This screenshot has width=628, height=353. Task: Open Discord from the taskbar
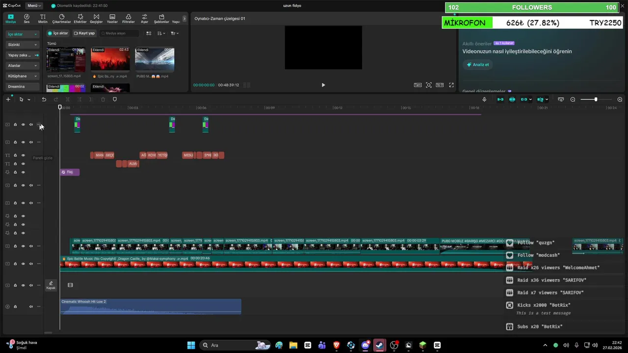click(366, 345)
